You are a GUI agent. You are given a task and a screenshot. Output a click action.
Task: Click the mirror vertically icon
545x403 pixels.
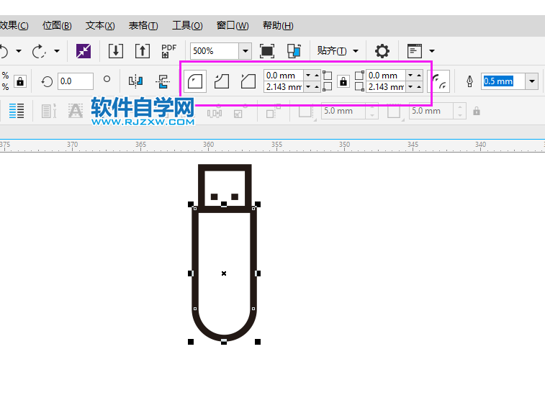(163, 81)
